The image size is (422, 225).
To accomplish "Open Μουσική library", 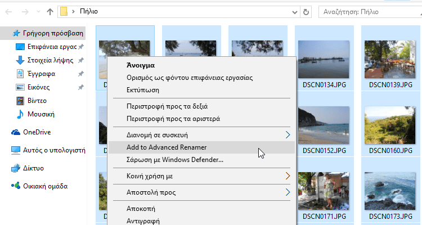I will coord(41,114).
